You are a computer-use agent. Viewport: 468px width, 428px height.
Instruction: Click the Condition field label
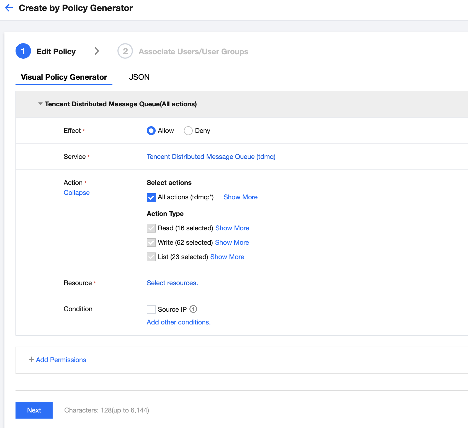tap(78, 309)
